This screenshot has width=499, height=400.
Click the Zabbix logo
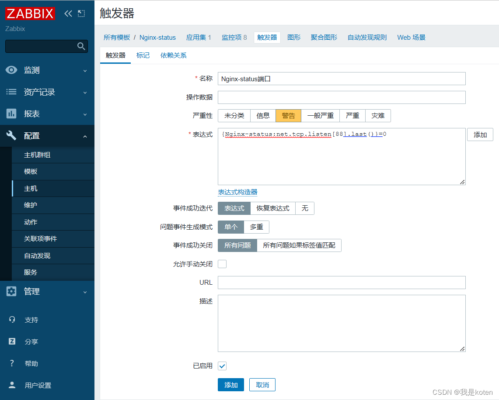(x=30, y=13)
